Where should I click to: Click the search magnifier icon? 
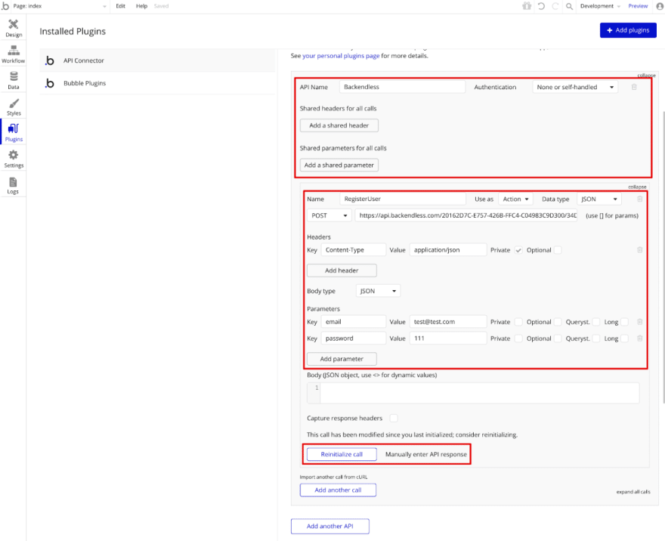569,6
